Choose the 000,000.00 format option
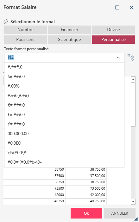 click(64, 134)
